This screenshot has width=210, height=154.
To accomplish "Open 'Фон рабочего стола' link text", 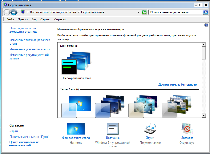I will coord(76,138).
